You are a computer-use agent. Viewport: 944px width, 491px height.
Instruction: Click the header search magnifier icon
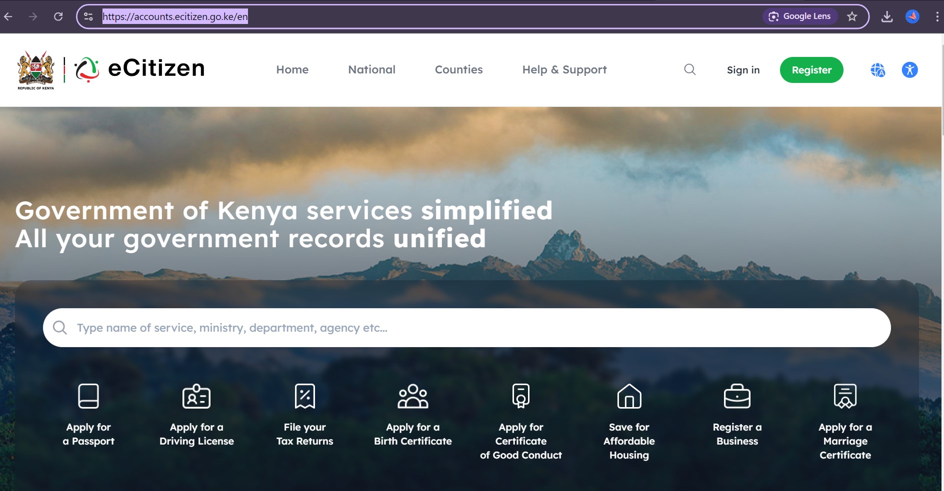[689, 69]
